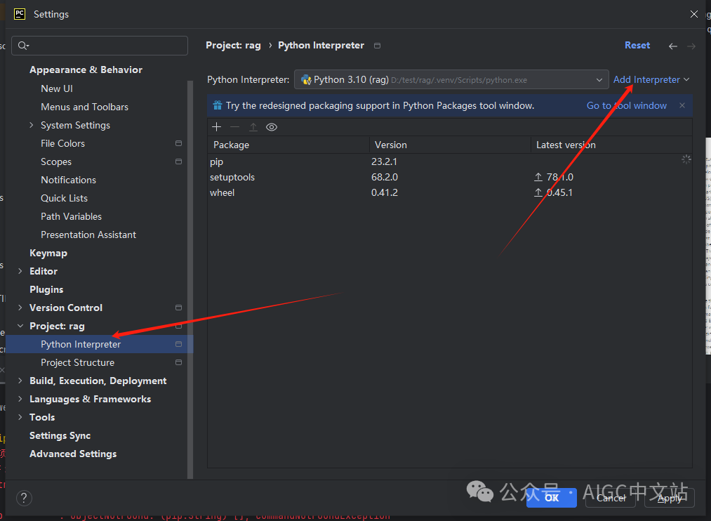Open Presentation Assistant settings
This screenshot has height=521, width=711.
[x=88, y=235]
